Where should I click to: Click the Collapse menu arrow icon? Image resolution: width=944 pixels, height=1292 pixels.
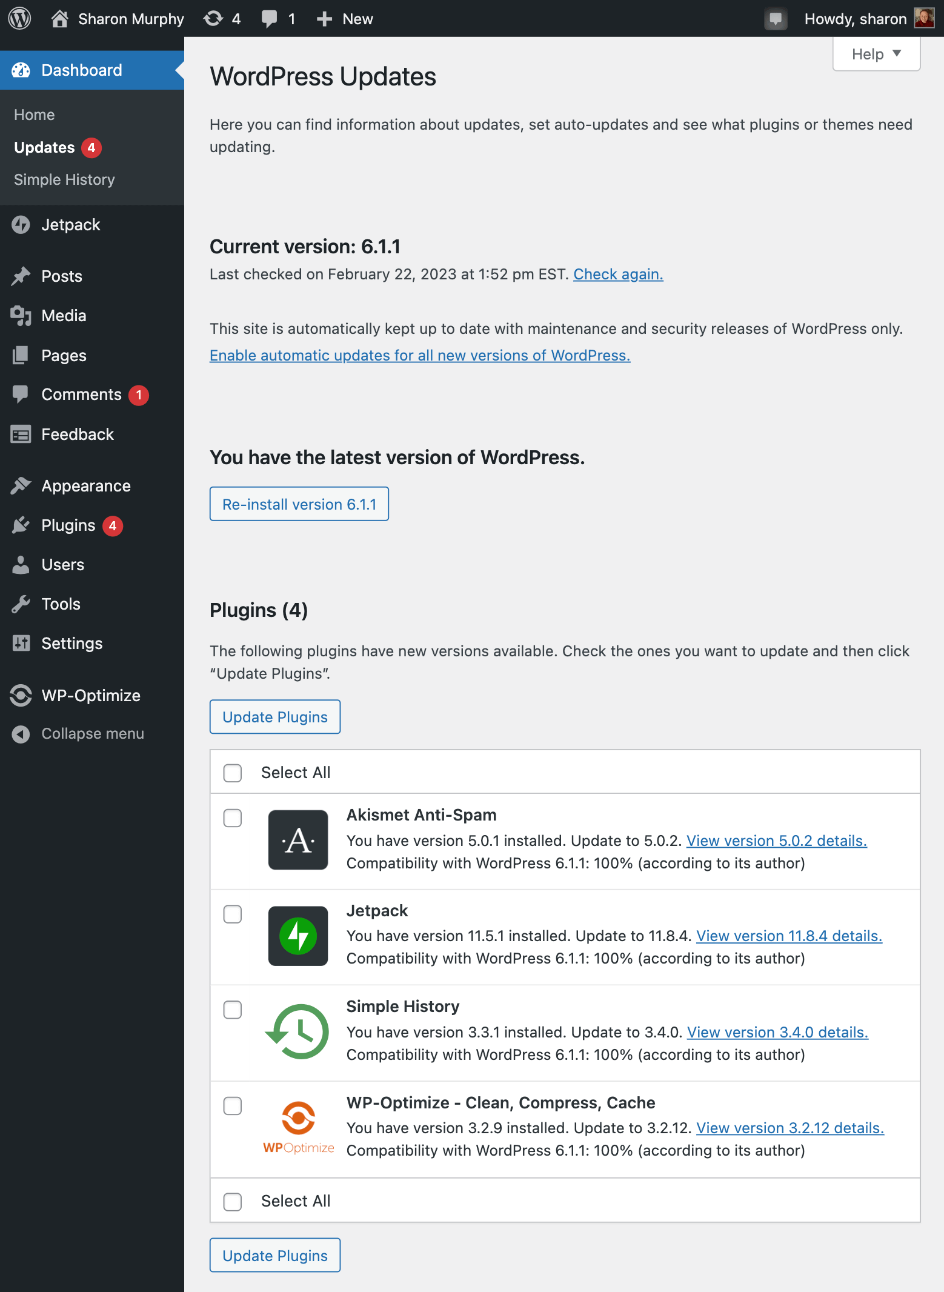pyautogui.click(x=21, y=734)
